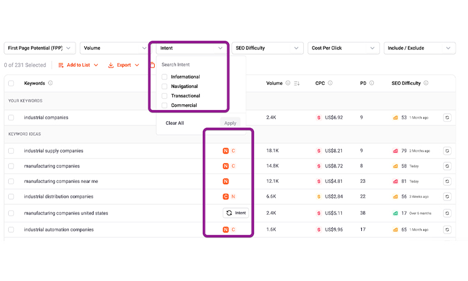This screenshot has height=281, width=468.
Task: Select the industrial companies row checkbox
Action: (11, 117)
